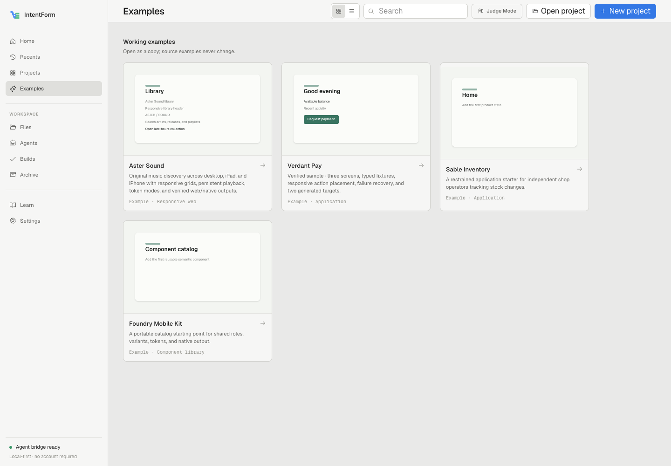
Task: Open the Sable Inventory Home preview thumbnail
Action: click(x=514, y=112)
